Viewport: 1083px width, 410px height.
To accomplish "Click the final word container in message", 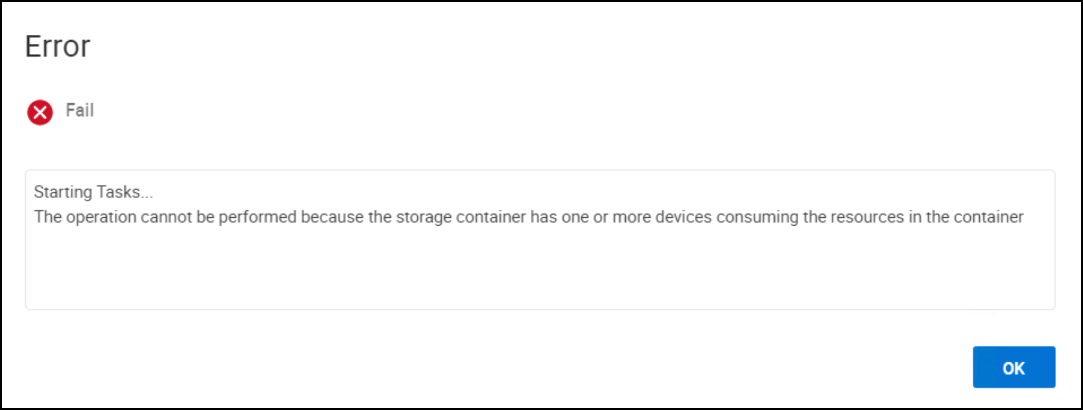I will pos(987,217).
